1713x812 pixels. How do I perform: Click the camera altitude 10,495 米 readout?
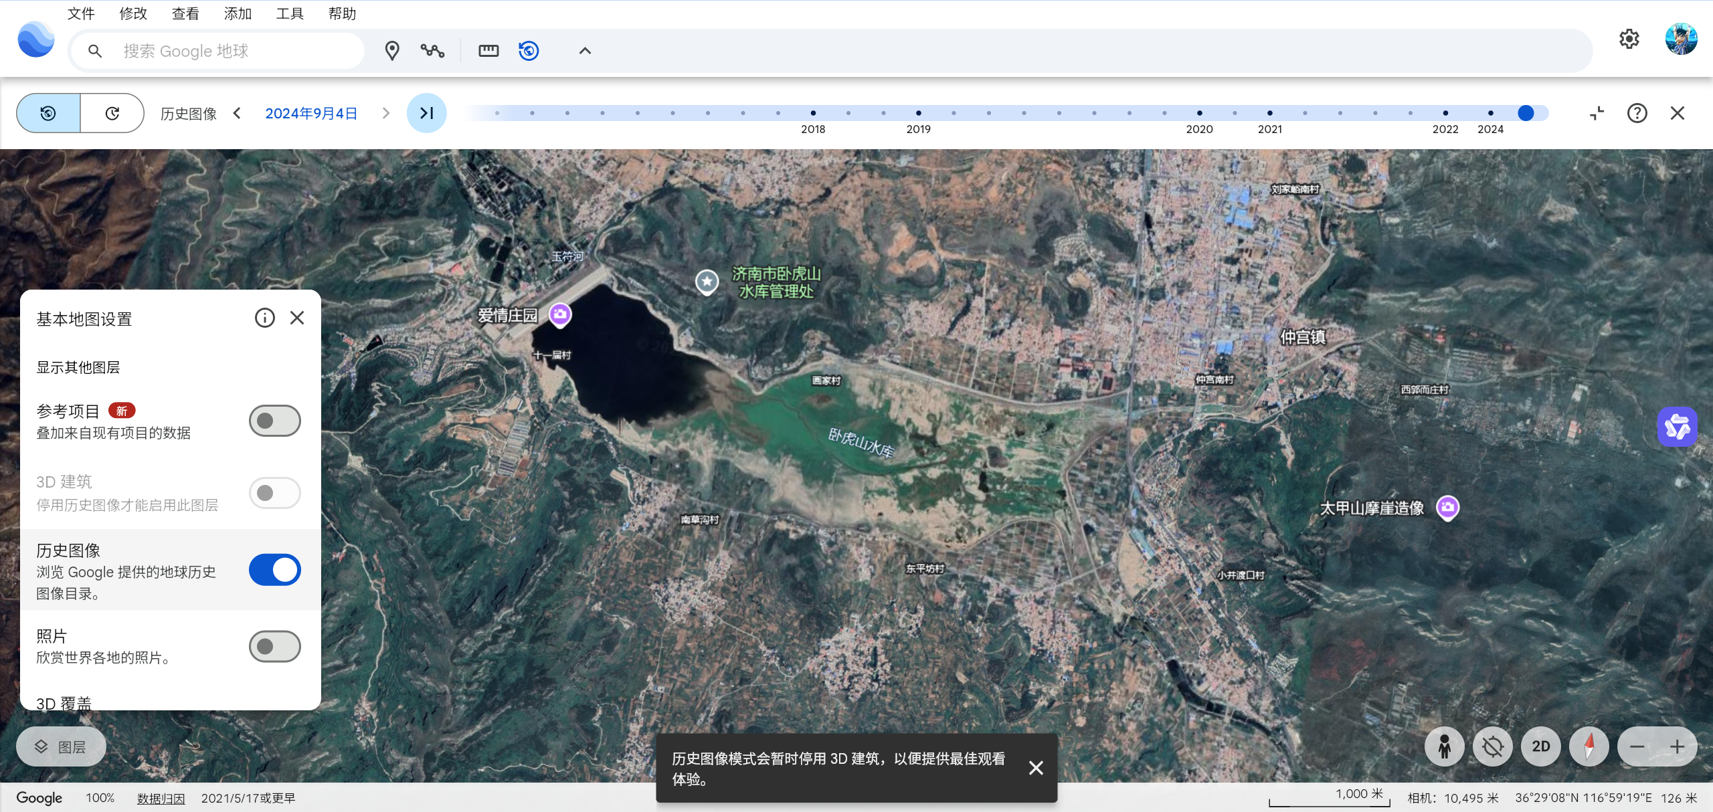(x=1453, y=798)
